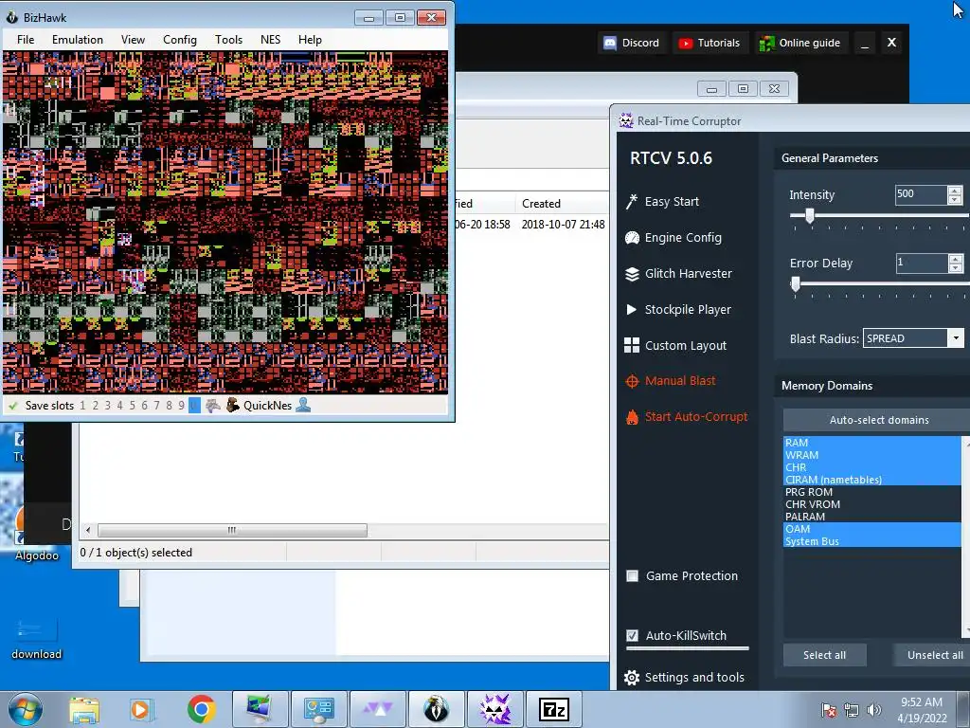Click the volume speaker in system tray
Screen dimensions: 970x728
(x=873, y=710)
